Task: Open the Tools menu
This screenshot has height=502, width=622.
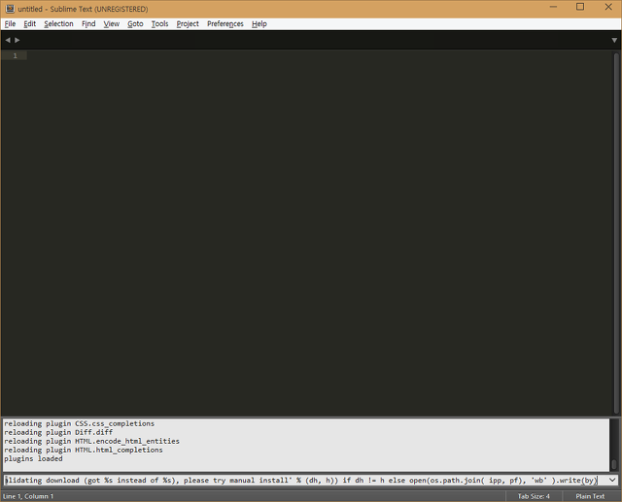Action: coord(159,23)
